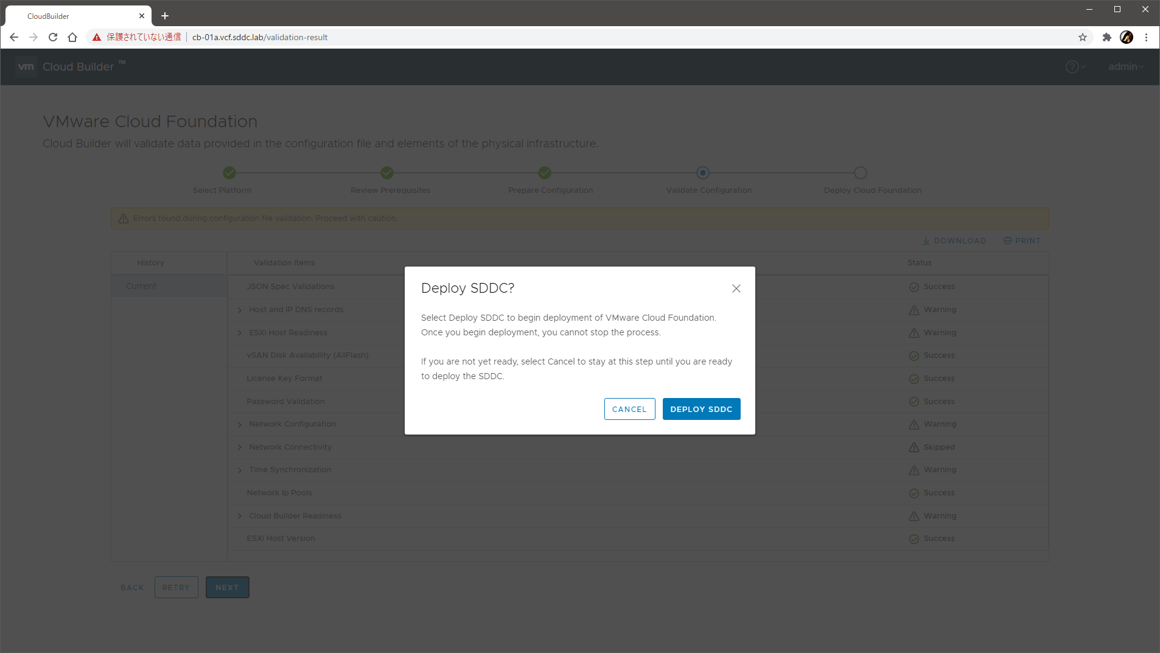This screenshot has height=653, width=1160.
Task: Select Current in the History list
Action: (141, 286)
